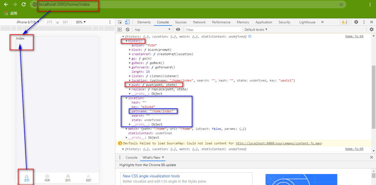376x185 pixels.
Task: Switch to the Security tab
Action: [284, 22]
